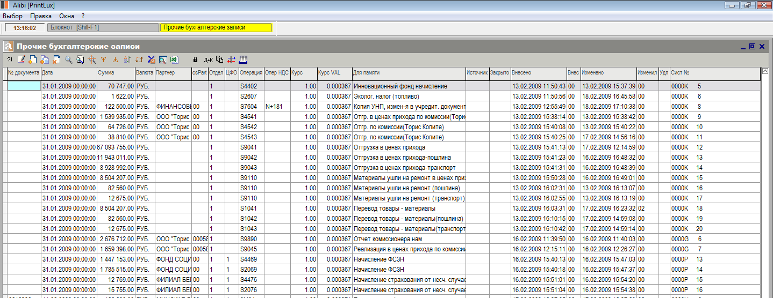The height and width of the screenshot is (298, 773).
Task: Click timestamp 18.02.2009 17:10:38 in Изменено column
Action: 608,106
